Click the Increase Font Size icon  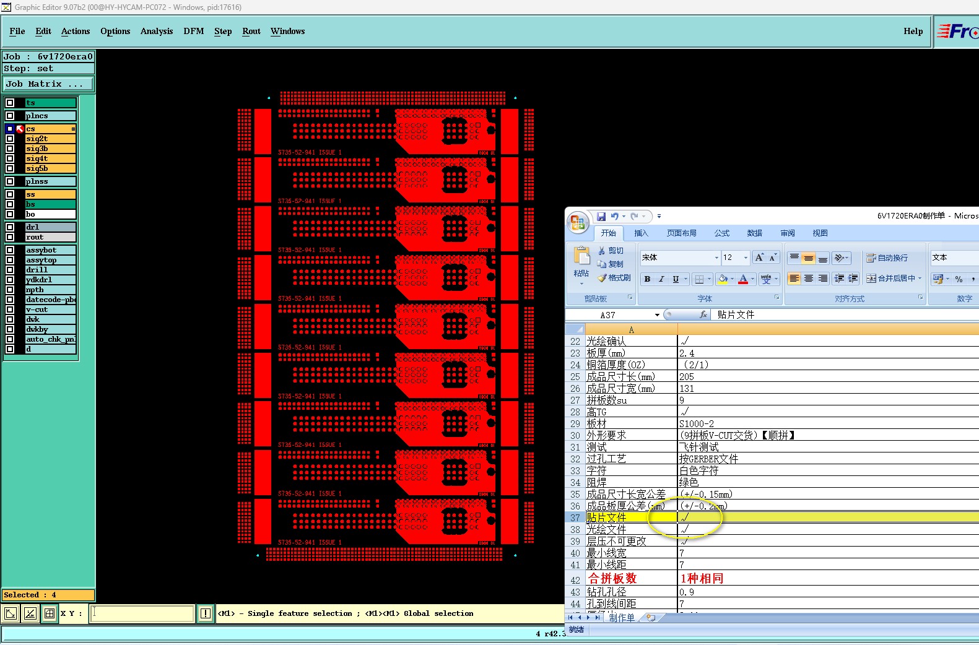tap(760, 258)
